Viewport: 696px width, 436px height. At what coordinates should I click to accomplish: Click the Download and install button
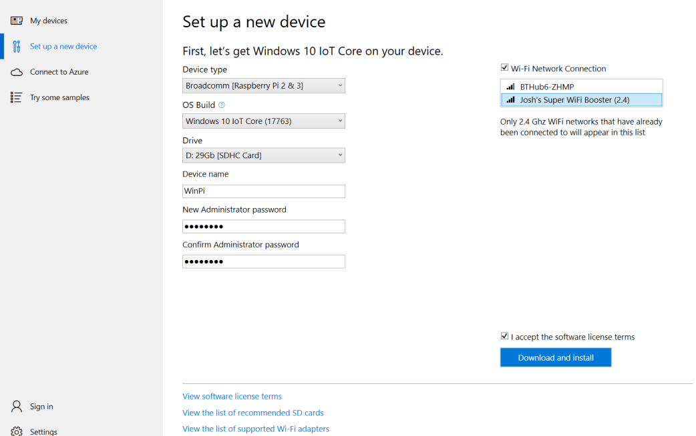555,357
